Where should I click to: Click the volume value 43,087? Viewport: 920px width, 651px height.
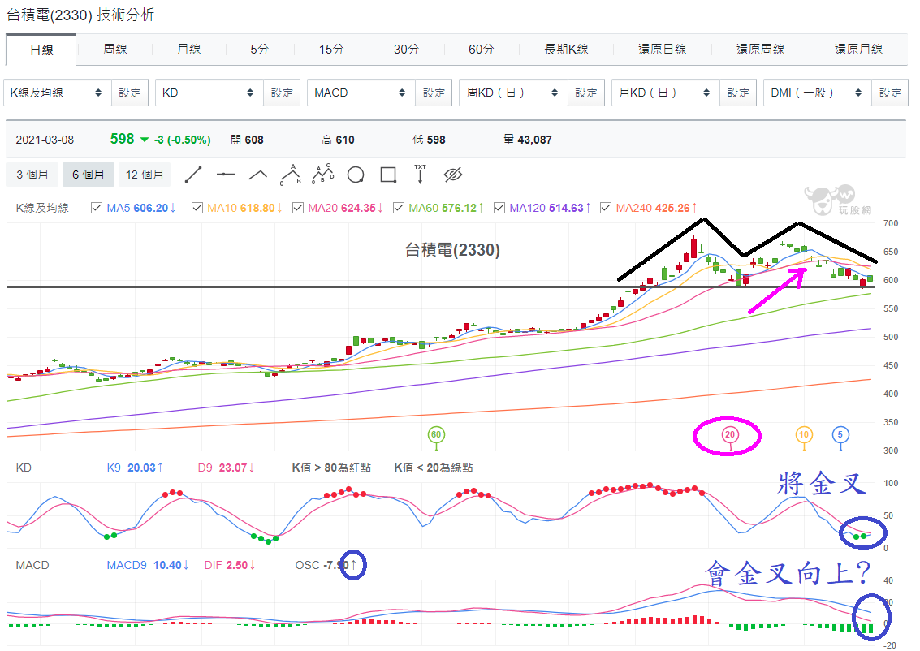534,140
